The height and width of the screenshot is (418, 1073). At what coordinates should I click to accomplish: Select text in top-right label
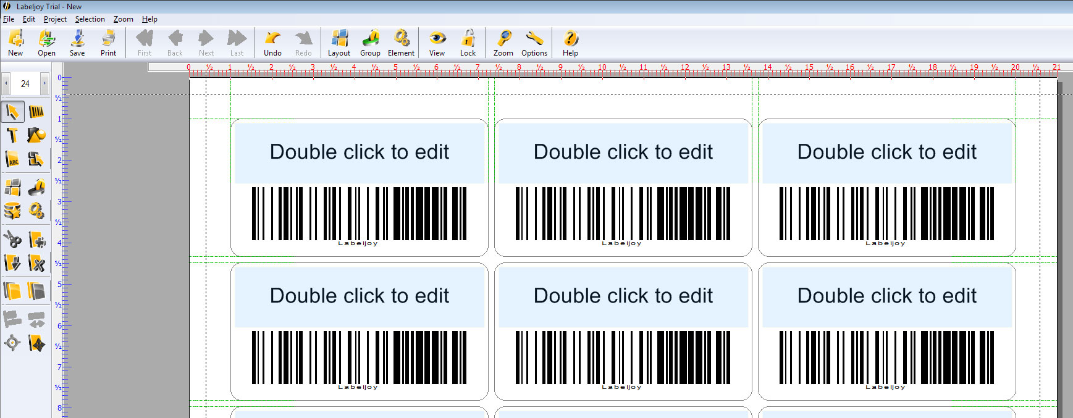click(887, 152)
